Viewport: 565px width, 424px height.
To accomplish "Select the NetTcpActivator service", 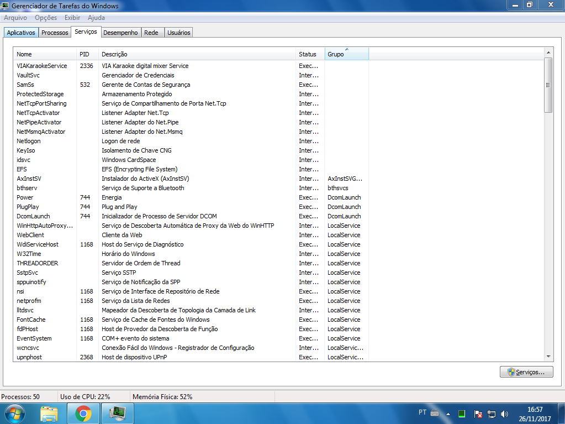I will pos(191,112).
